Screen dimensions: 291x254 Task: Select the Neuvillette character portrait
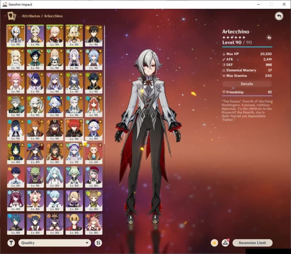(74, 106)
